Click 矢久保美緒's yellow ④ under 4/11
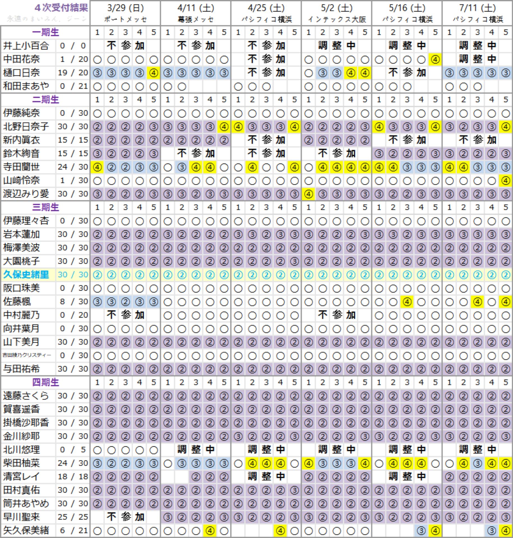Viewport: 513px width, 538px height. click(x=210, y=531)
